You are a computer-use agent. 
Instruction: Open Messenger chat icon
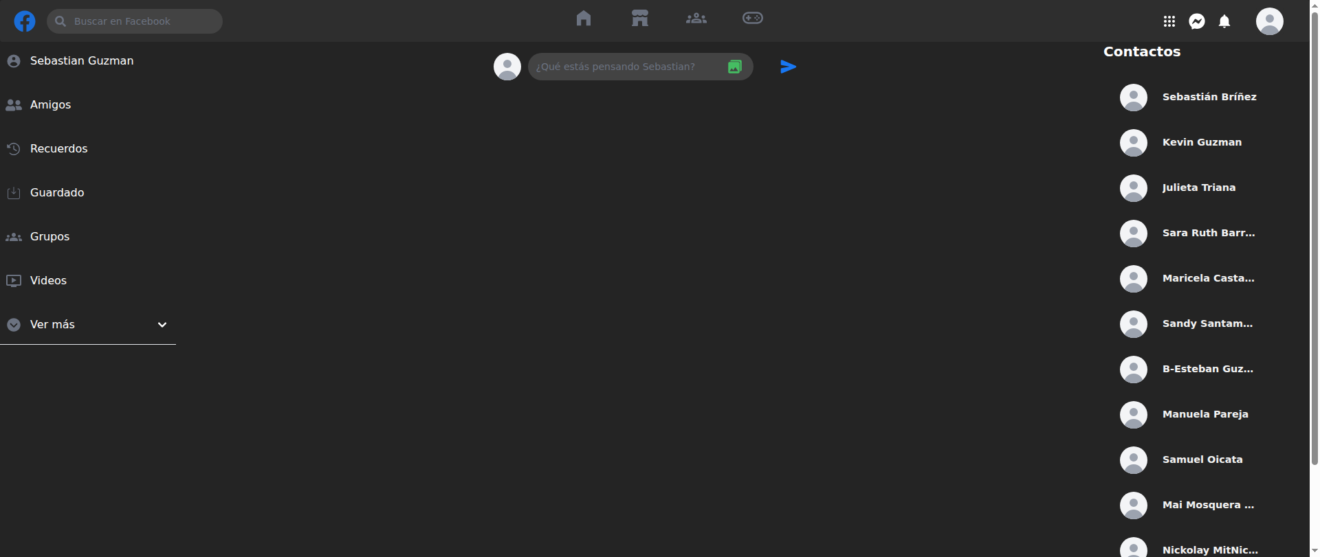click(1197, 21)
